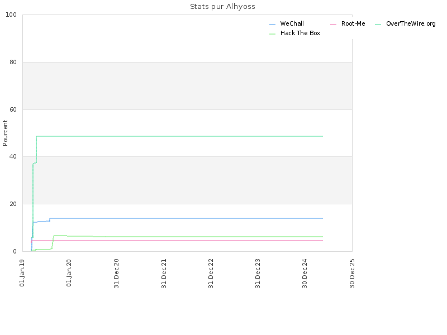The image size is (447, 335).
Task: Click the 30.Dec.25 x-axis date label
Action: click(x=352, y=274)
